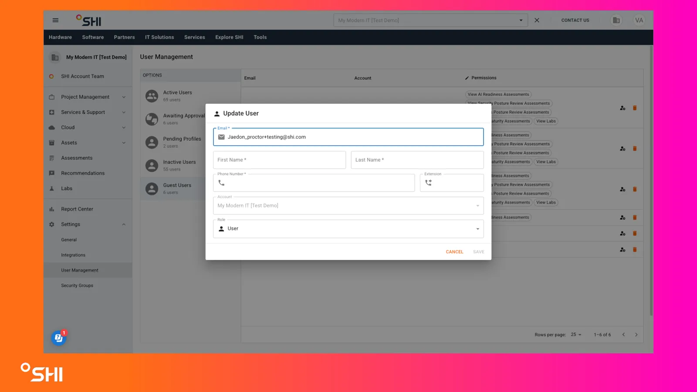The width and height of the screenshot is (697, 392).
Task: Open Security Groups settings page
Action: tap(77, 285)
